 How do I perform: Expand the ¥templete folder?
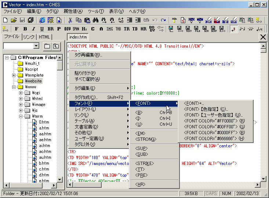point(14,75)
